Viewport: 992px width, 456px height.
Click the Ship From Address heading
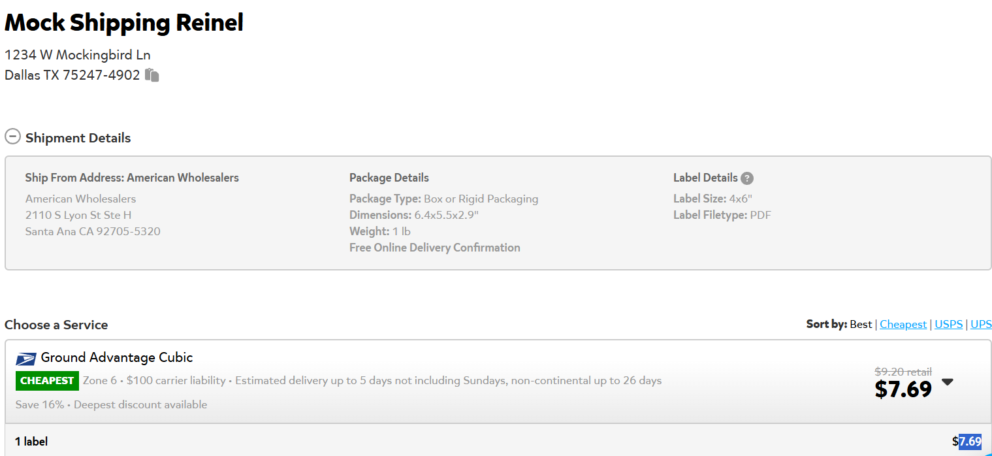pyautogui.click(x=132, y=178)
